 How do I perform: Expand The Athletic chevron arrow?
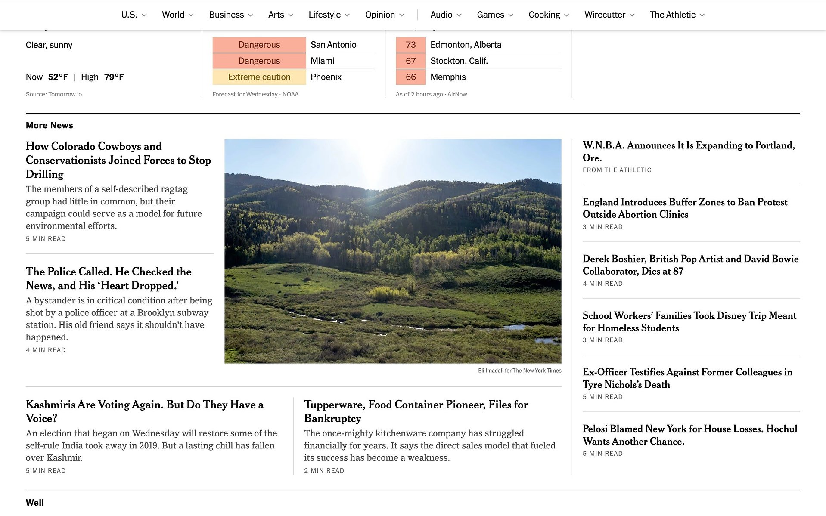(702, 15)
